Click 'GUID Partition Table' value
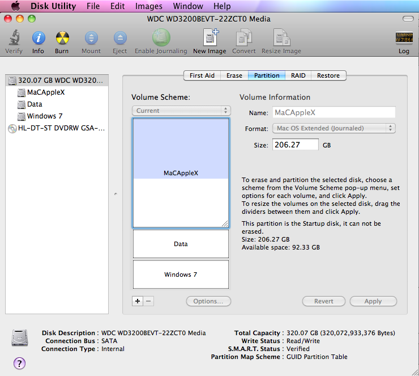This screenshot has width=419, height=376. click(x=317, y=357)
